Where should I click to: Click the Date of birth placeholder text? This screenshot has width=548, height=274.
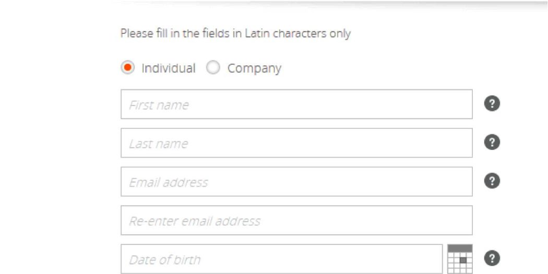[165, 260]
